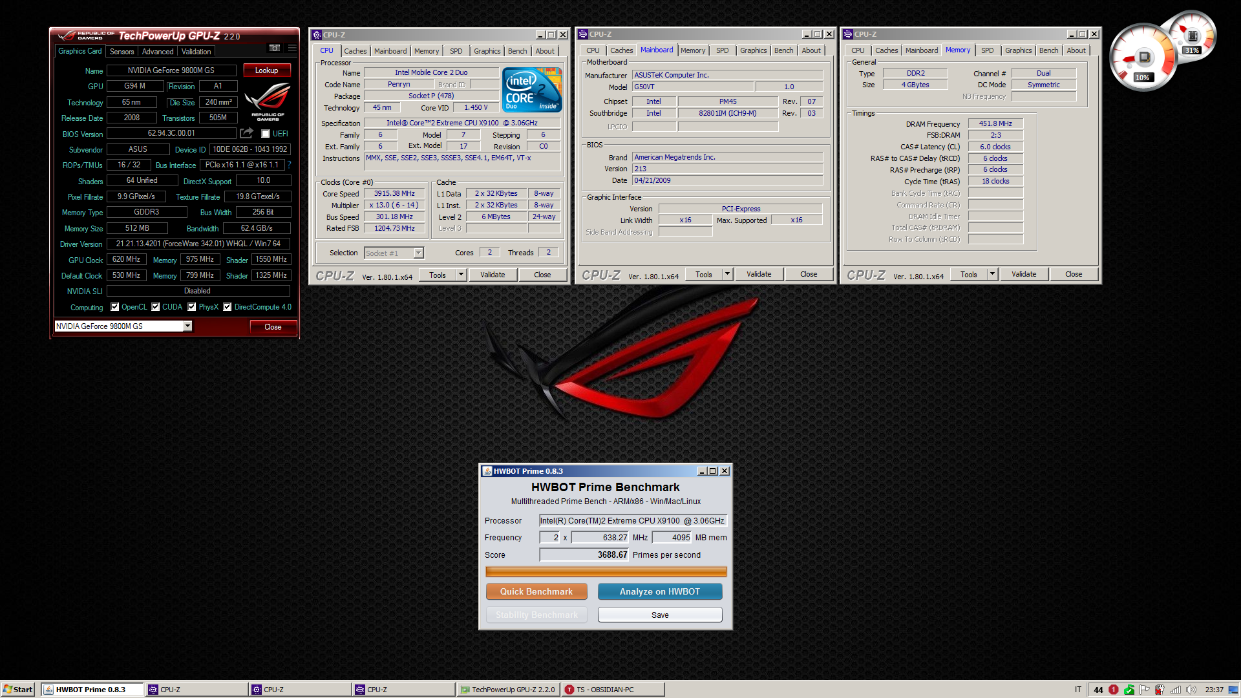The height and width of the screenshot is (698, 1241).
Task: Open Tools dropdown arrow in Memory window
Action: 993,274
